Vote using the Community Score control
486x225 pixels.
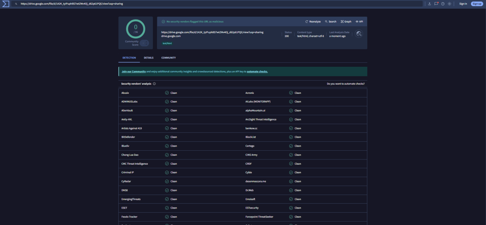(144, 43)
